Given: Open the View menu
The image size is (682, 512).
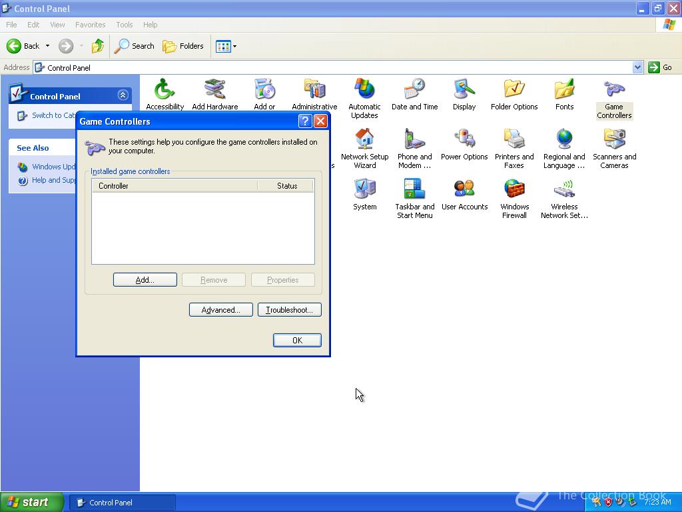Looking at the screenshot, I should point(57,25).
